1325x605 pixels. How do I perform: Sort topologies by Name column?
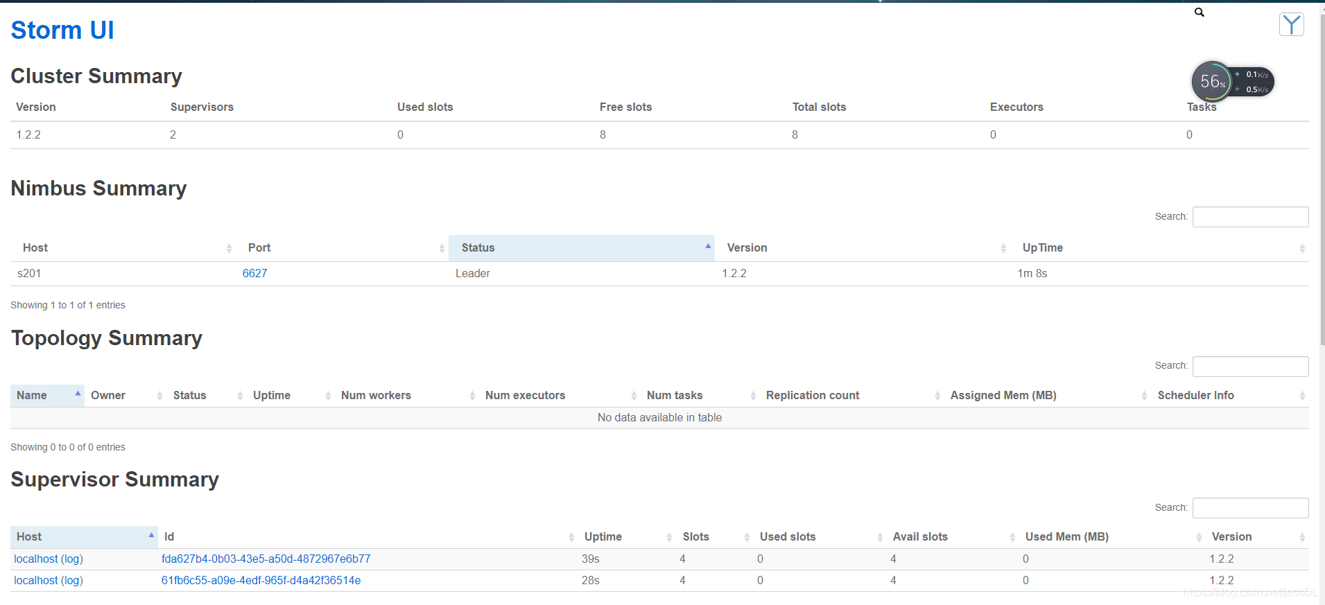(x=47, y=395)
